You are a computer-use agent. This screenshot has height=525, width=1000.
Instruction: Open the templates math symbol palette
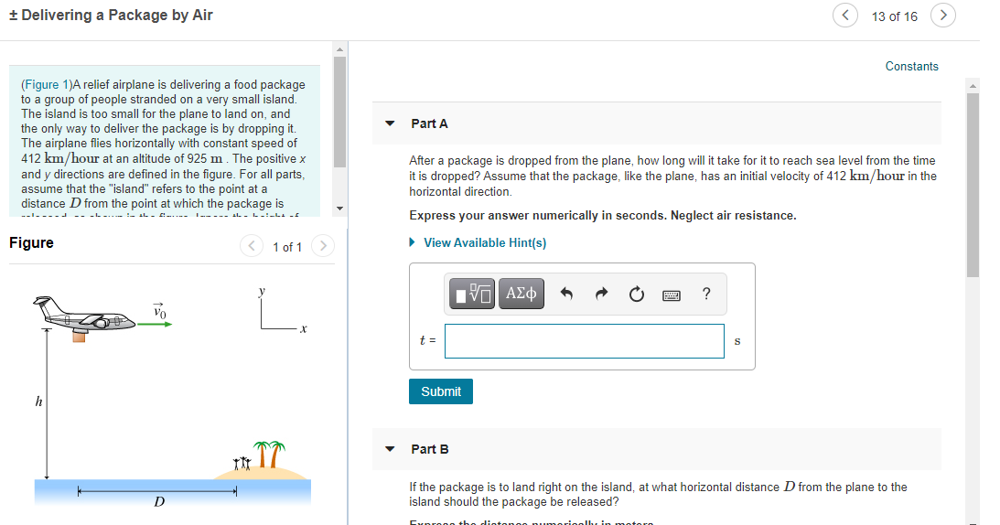click(x=472, y=294)
